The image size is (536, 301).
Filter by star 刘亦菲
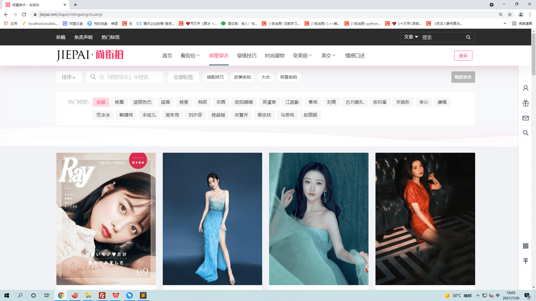coord(195,115)
